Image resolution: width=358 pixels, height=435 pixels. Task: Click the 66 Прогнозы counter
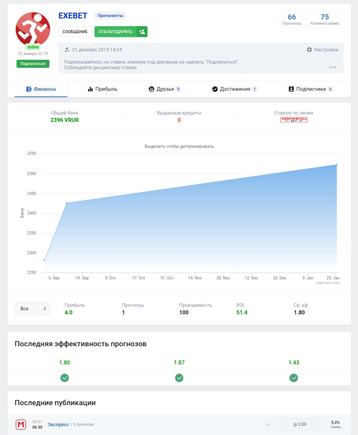point(292,20)
